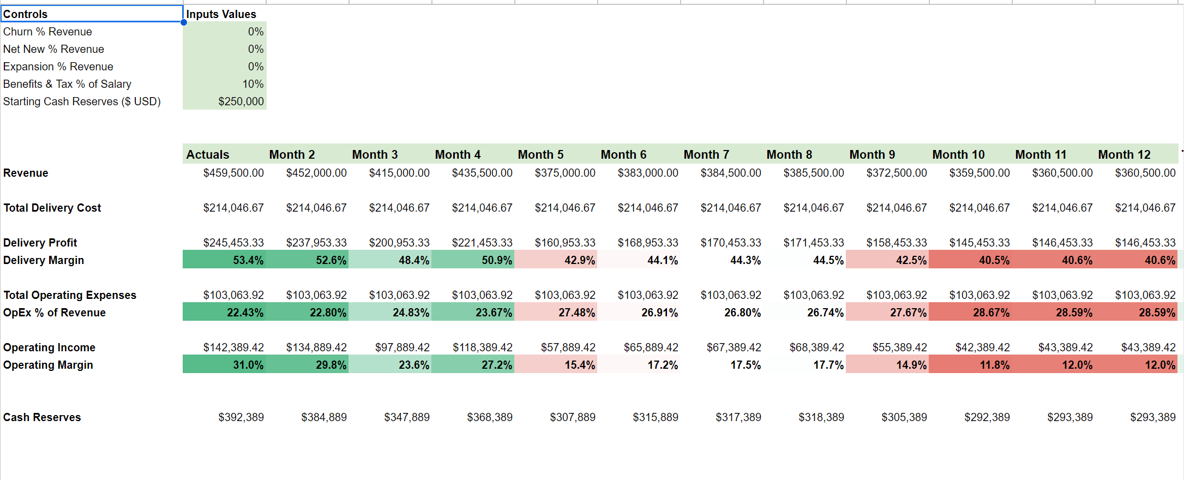Click the Churn % Revenue label
The image size is (1184, 480).
[x=47, y=32]
